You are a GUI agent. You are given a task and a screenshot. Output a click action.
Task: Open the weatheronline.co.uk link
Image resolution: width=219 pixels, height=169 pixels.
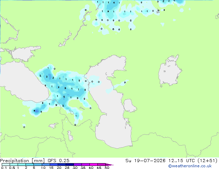click(190, 166)
